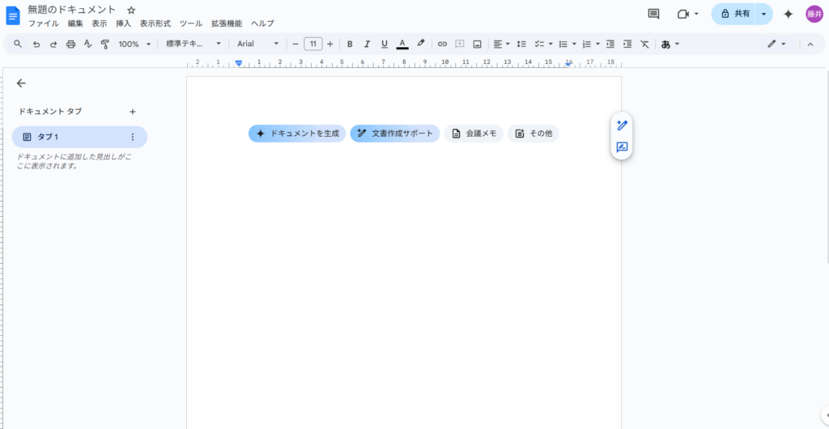Open the 編集 menu

click(75, 23)
